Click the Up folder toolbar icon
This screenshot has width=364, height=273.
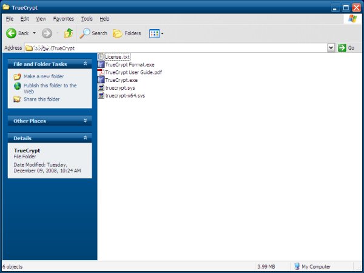(x=69, y=33)
